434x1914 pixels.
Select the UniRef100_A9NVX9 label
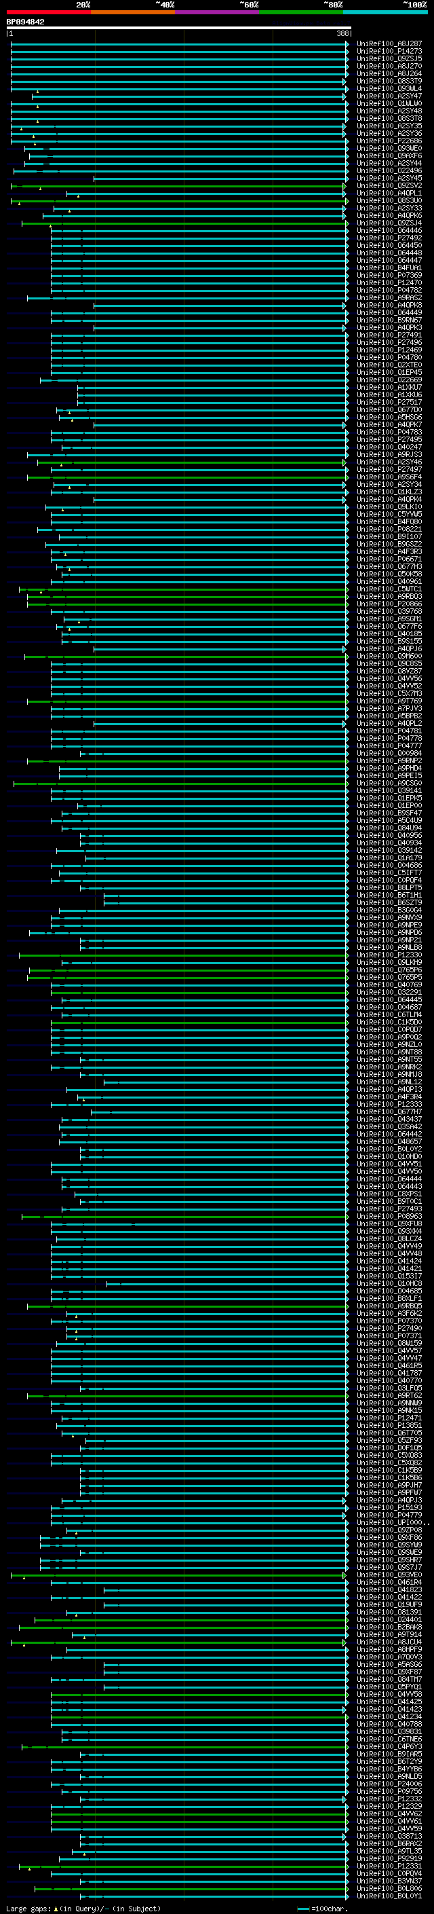click(x=389, y=918)
